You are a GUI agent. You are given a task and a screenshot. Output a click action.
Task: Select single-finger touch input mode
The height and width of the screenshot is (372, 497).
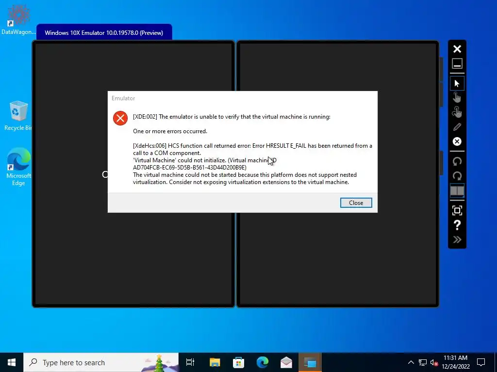[457, 97]
